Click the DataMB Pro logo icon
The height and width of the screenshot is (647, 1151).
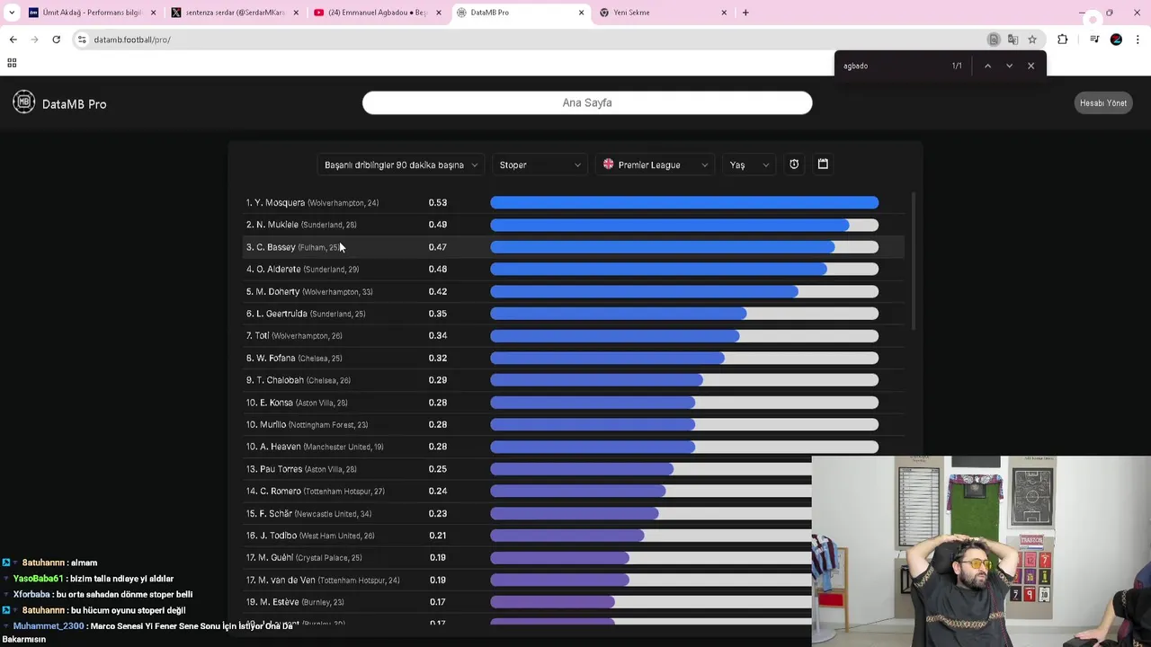[24, 102]
